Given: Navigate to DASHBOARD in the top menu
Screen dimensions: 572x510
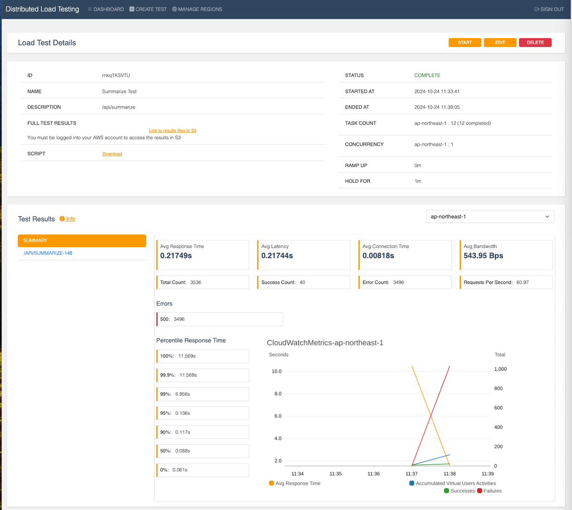Looking at the screenshot, I should click(109, 9).
